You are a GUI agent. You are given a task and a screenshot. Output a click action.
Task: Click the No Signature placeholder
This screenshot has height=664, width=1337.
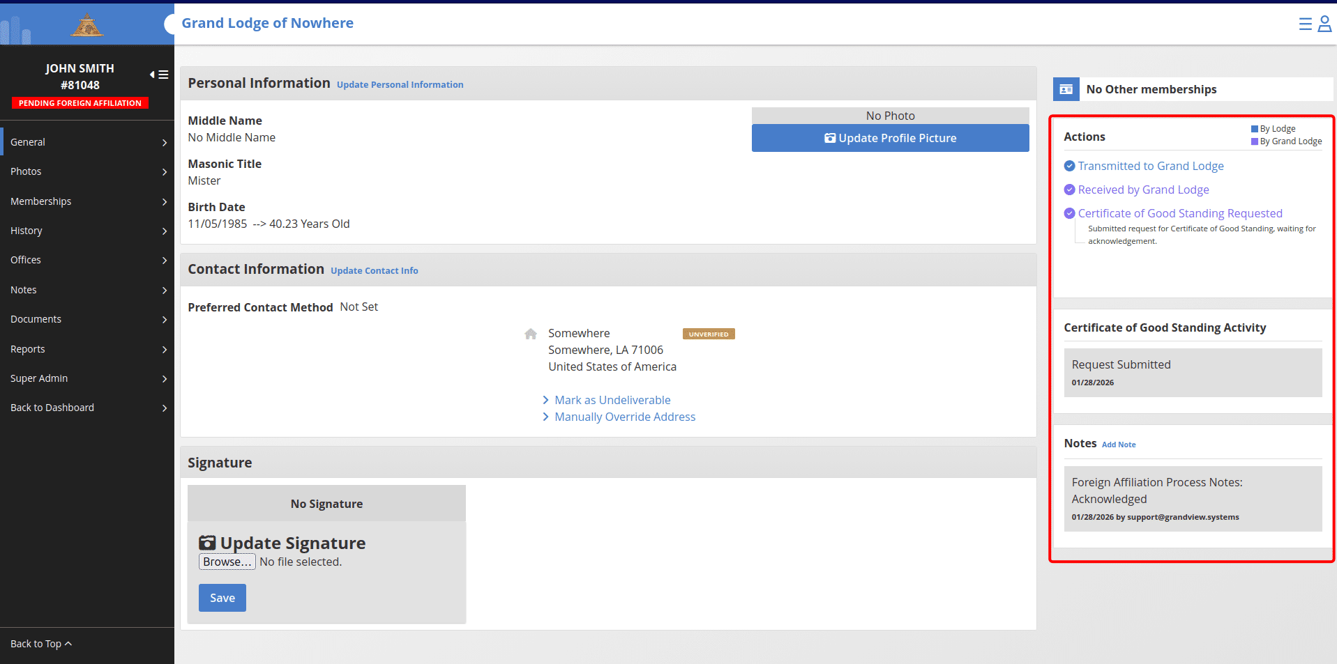point(326,504)
